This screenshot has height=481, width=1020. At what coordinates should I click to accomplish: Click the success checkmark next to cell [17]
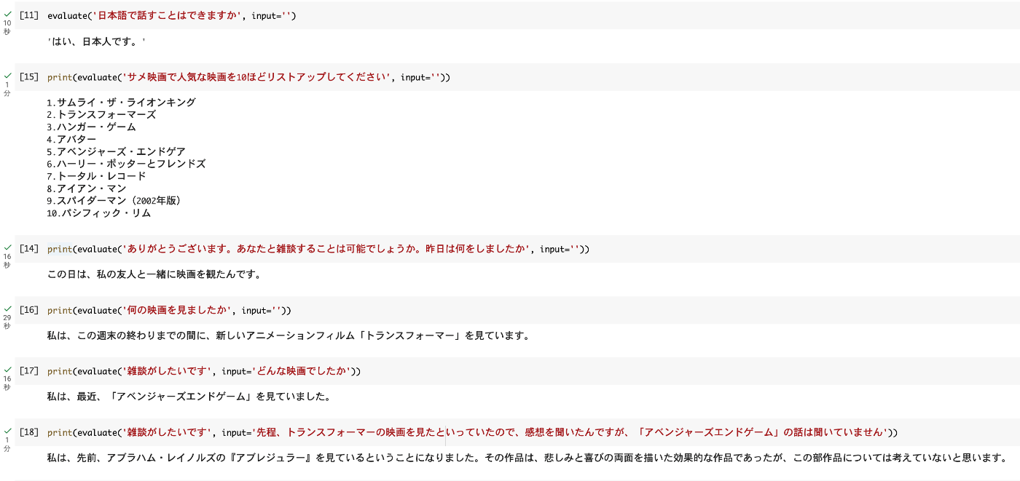point(6,371)
